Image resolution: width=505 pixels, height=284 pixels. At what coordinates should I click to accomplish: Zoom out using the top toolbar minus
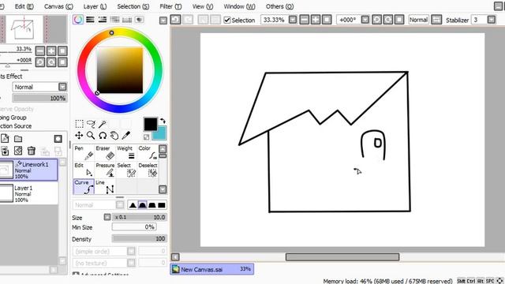point(304,20)
